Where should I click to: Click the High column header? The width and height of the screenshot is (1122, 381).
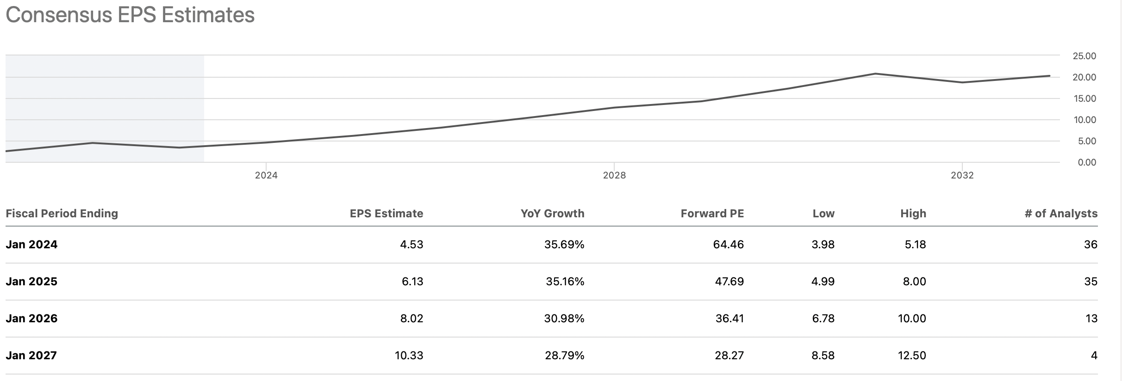[913, 213]
